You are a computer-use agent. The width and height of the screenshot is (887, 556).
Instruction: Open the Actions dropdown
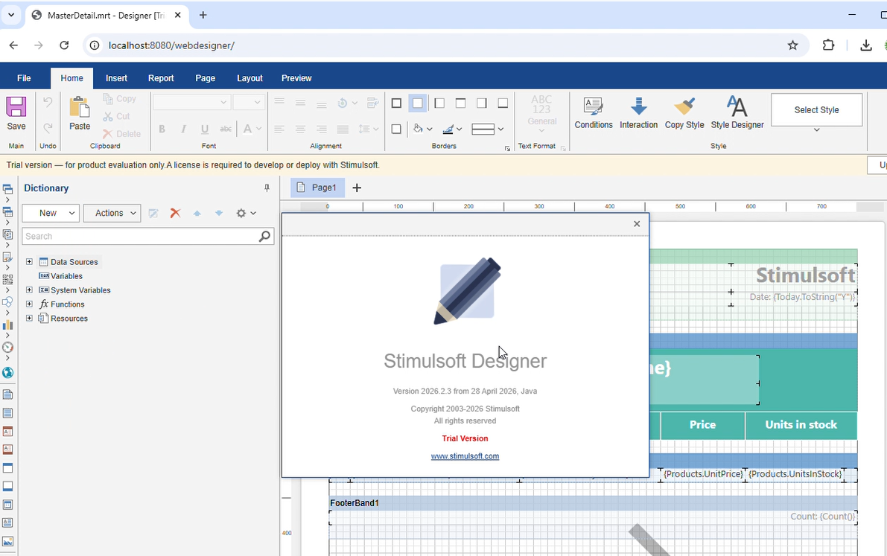click(112, 213)
